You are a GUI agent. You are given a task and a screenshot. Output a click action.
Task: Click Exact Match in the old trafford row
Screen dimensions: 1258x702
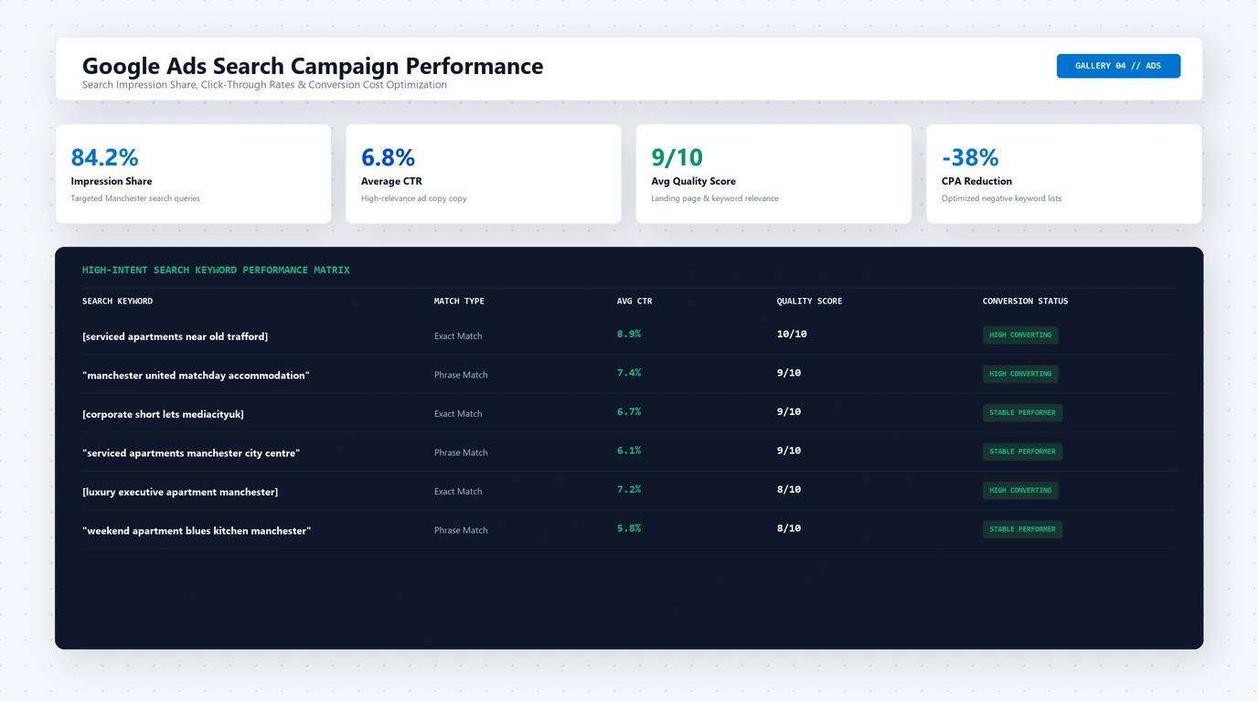458,336
